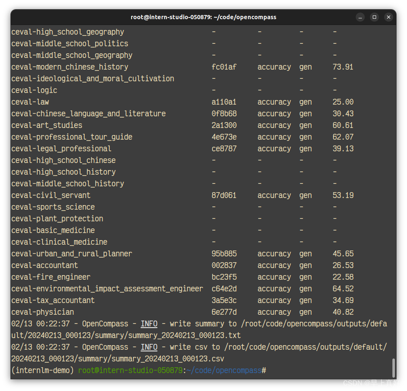Click the score '73.91'

[343, 67]
